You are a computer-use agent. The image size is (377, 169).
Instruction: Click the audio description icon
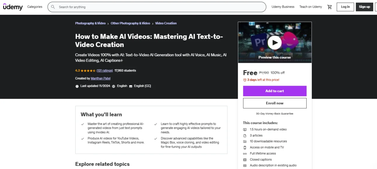245,165
